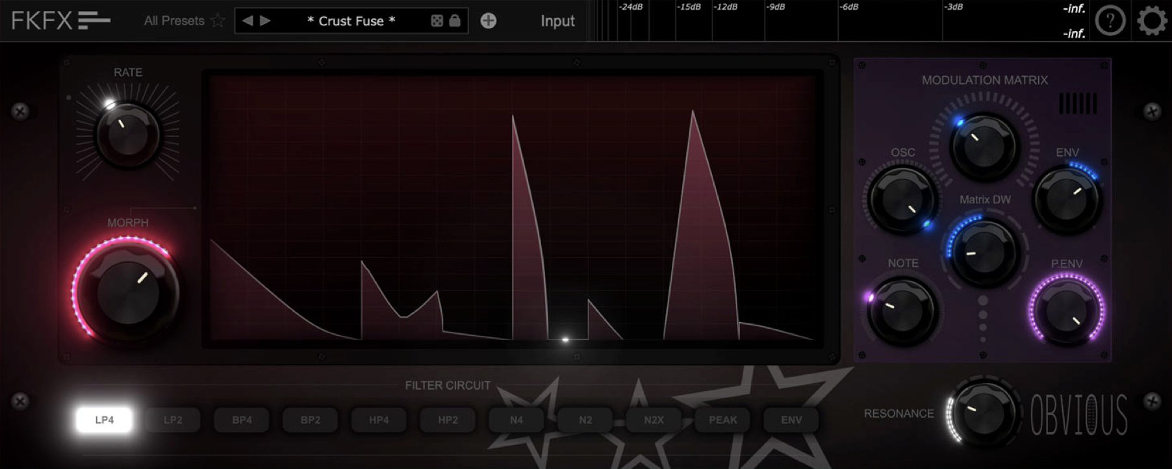Click the -inf. lower level readout
1172x469 pixels.
click(1074, 33)
